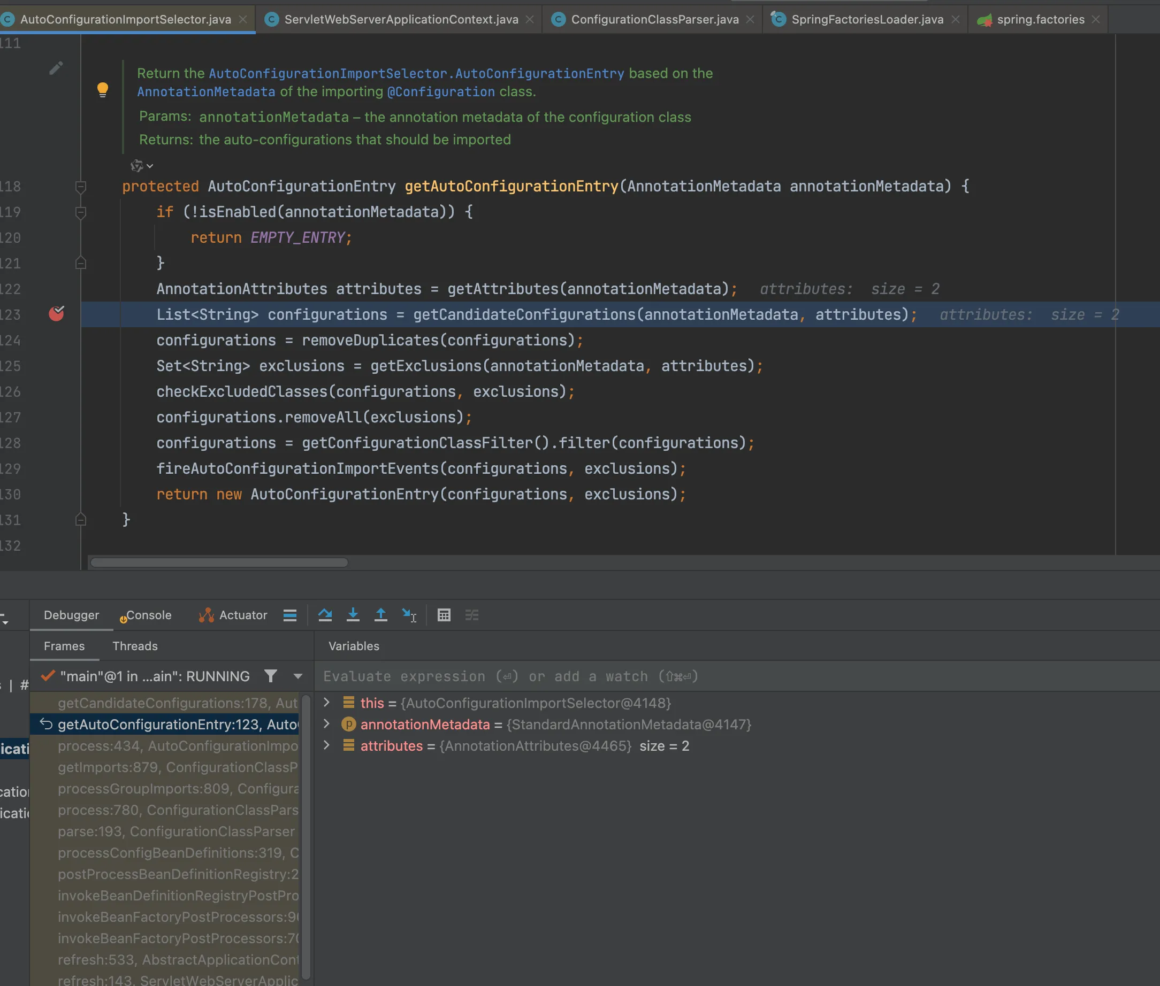Viewport: 1160px width, 986px height.
Task: Select processConfigBeanDefinitions:319 frame
Action: (165, 853)
